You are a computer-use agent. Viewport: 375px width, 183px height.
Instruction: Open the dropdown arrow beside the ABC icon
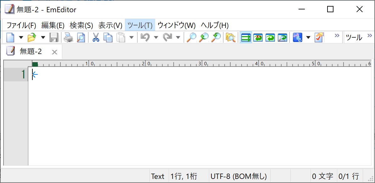(x=308, y=37)
